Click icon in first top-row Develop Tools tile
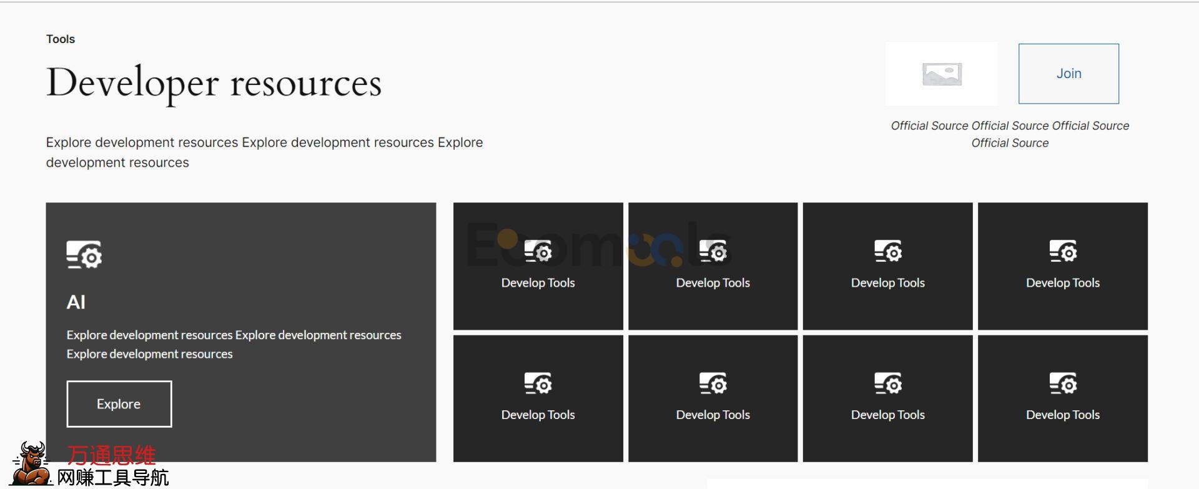 tap(538, 252)
